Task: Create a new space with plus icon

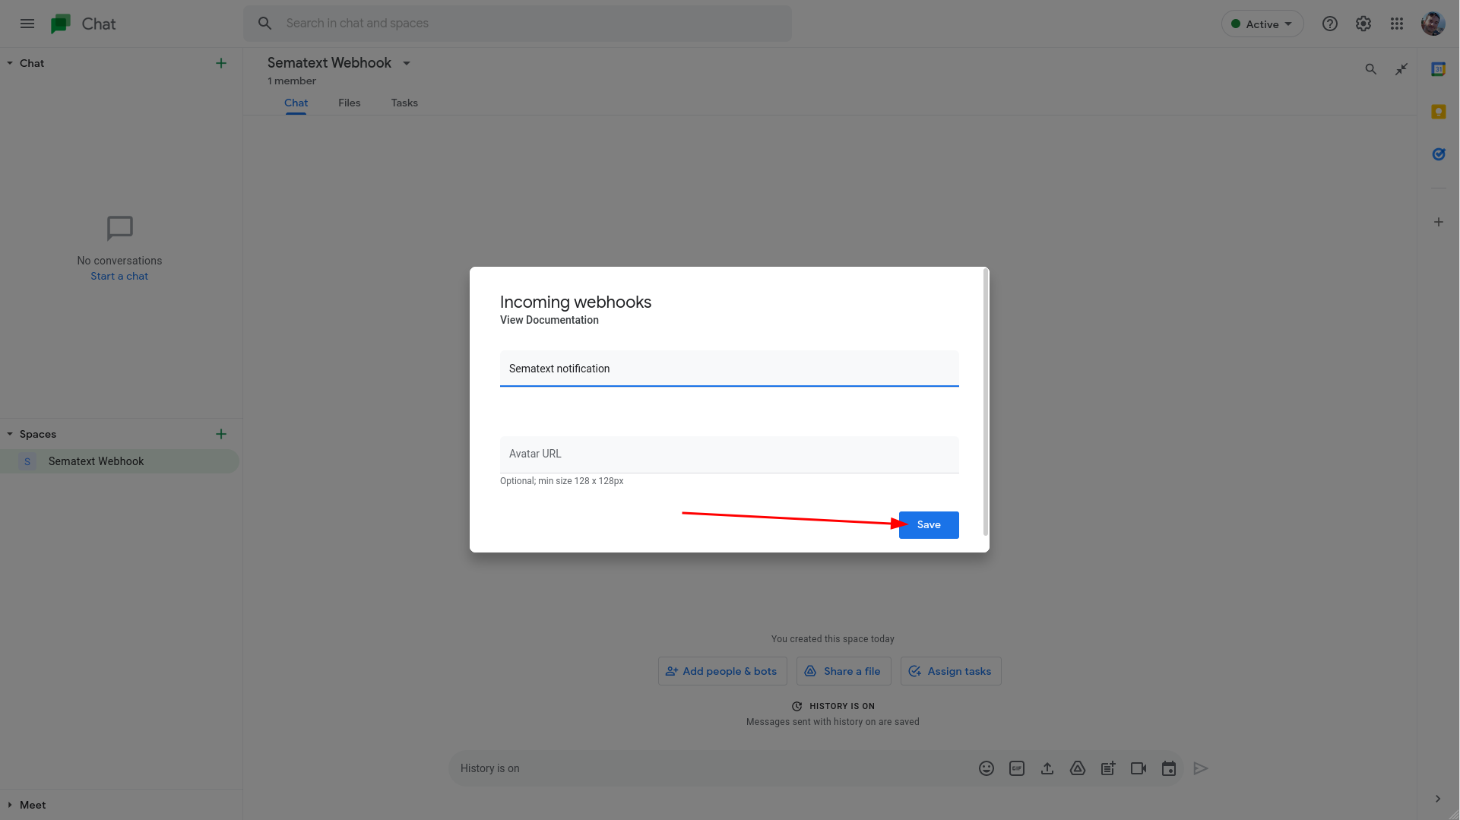Action: pos(221,434)
